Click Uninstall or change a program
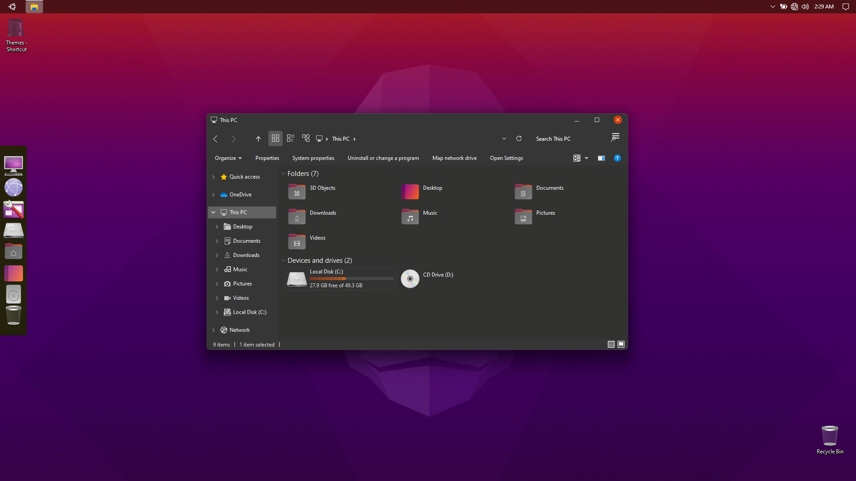Viewport: 856px width, 481px height. 383,158
